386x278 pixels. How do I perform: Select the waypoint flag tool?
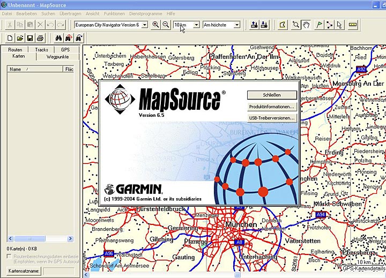click(320, 25)
